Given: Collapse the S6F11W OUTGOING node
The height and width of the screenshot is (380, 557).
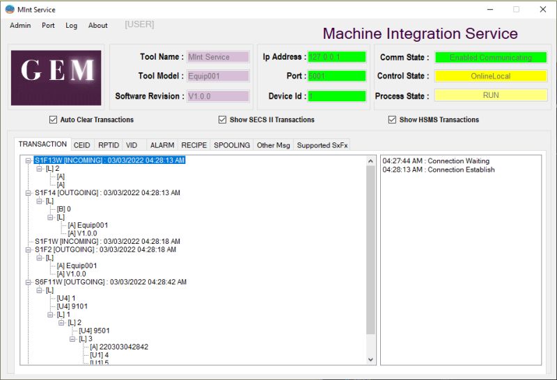Looking at the screenshot, I should click(28, 283).
